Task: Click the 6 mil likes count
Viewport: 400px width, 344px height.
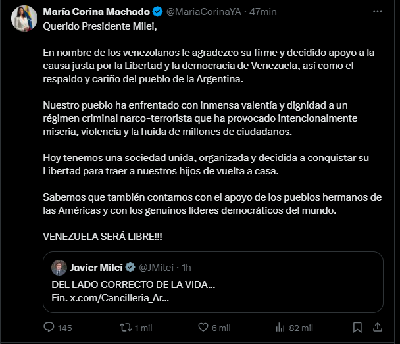Action: pos(220,327)
